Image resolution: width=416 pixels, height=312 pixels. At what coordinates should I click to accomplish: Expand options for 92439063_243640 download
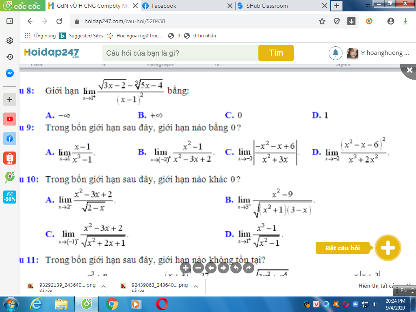[196, 286]
